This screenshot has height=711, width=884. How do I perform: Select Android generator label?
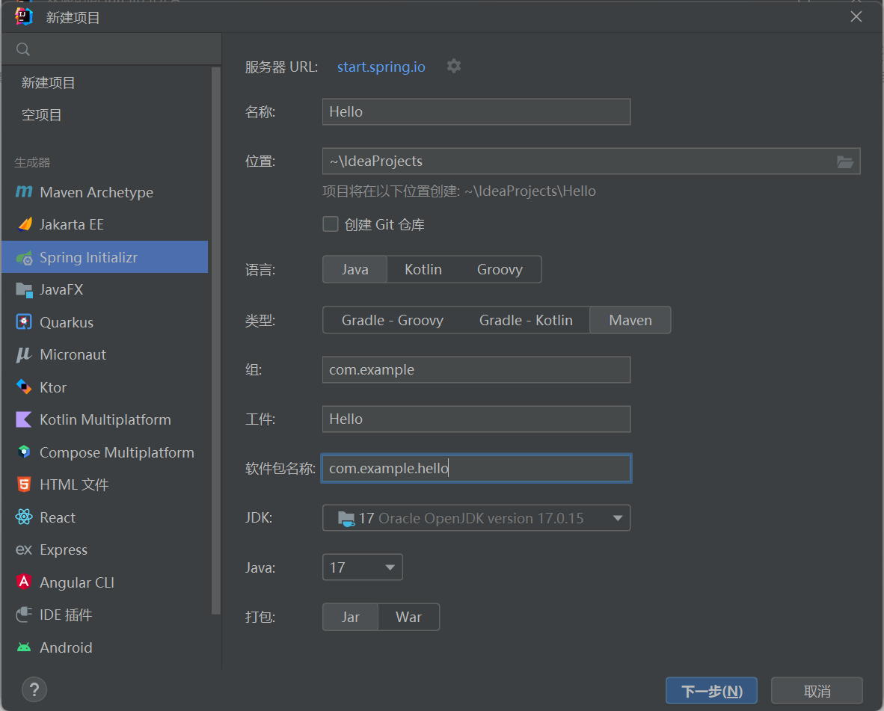(66, 647)
